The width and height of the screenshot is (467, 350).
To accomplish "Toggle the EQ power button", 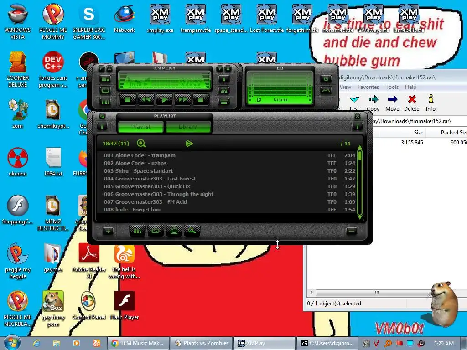I will [x=326, y=79].
